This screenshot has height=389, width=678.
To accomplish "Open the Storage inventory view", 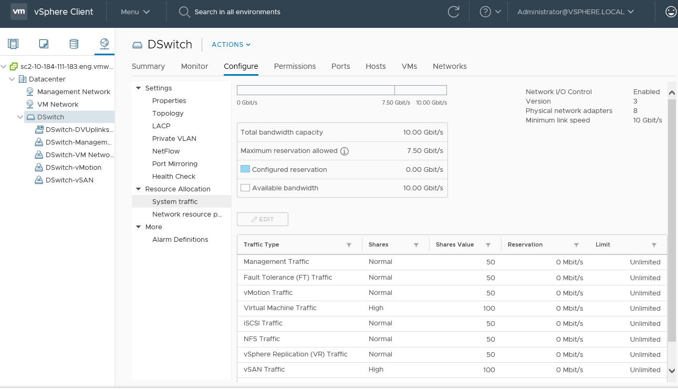I will click(x=74, y=44).
